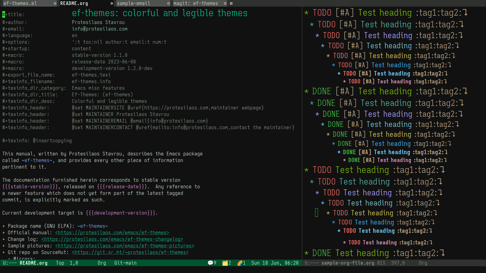Click development-version 1.2.0-dev macro value
This screenshot has width=486, height=273.
tap(112, 68)
